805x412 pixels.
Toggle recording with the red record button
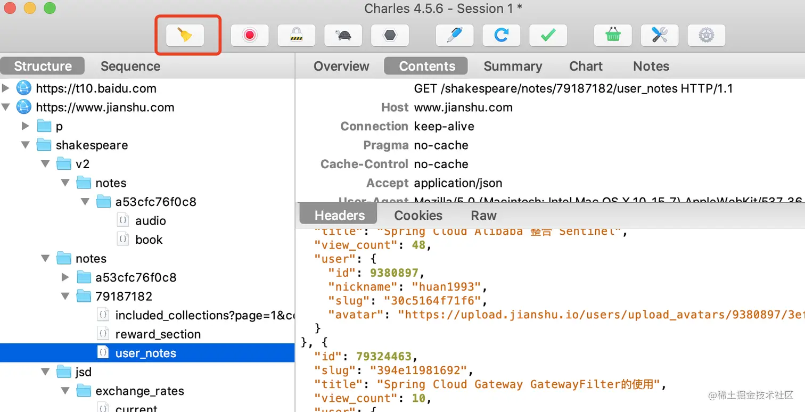coord(249,35)
